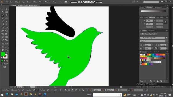Open the font size dropdown arrow
The width and height of the screenshot is (173, 97).
(x=152, y=45)
